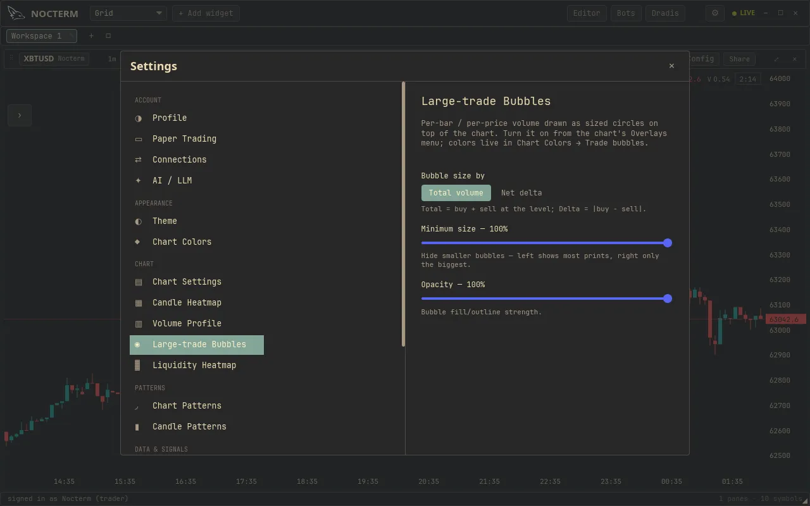Open the XBTUSD symbol selector
The width and height of the screenshot is (810, 506).
[x=54, y=59]
